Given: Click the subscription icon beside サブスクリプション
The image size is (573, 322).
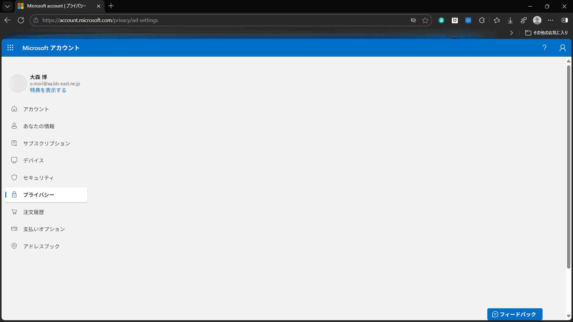Looking at the screenshot, I should (x=14, y=143).
